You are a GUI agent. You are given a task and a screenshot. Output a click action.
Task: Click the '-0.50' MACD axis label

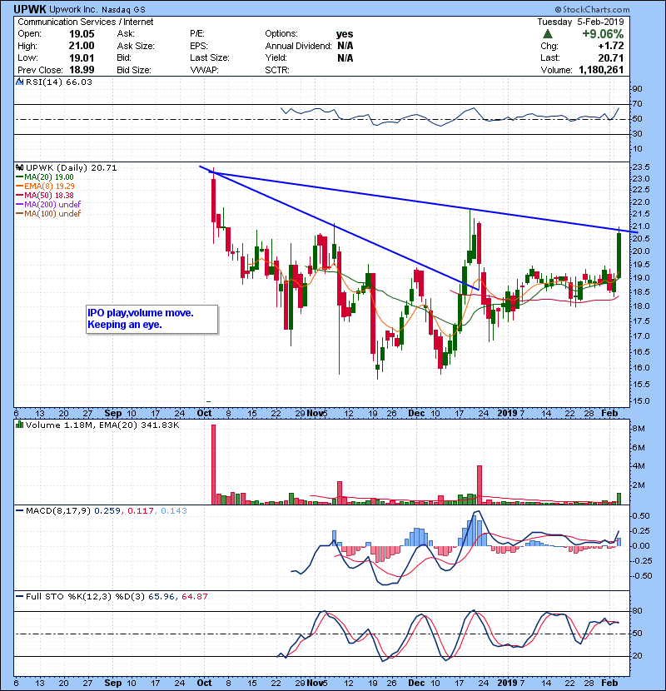(x=640, y=576)
